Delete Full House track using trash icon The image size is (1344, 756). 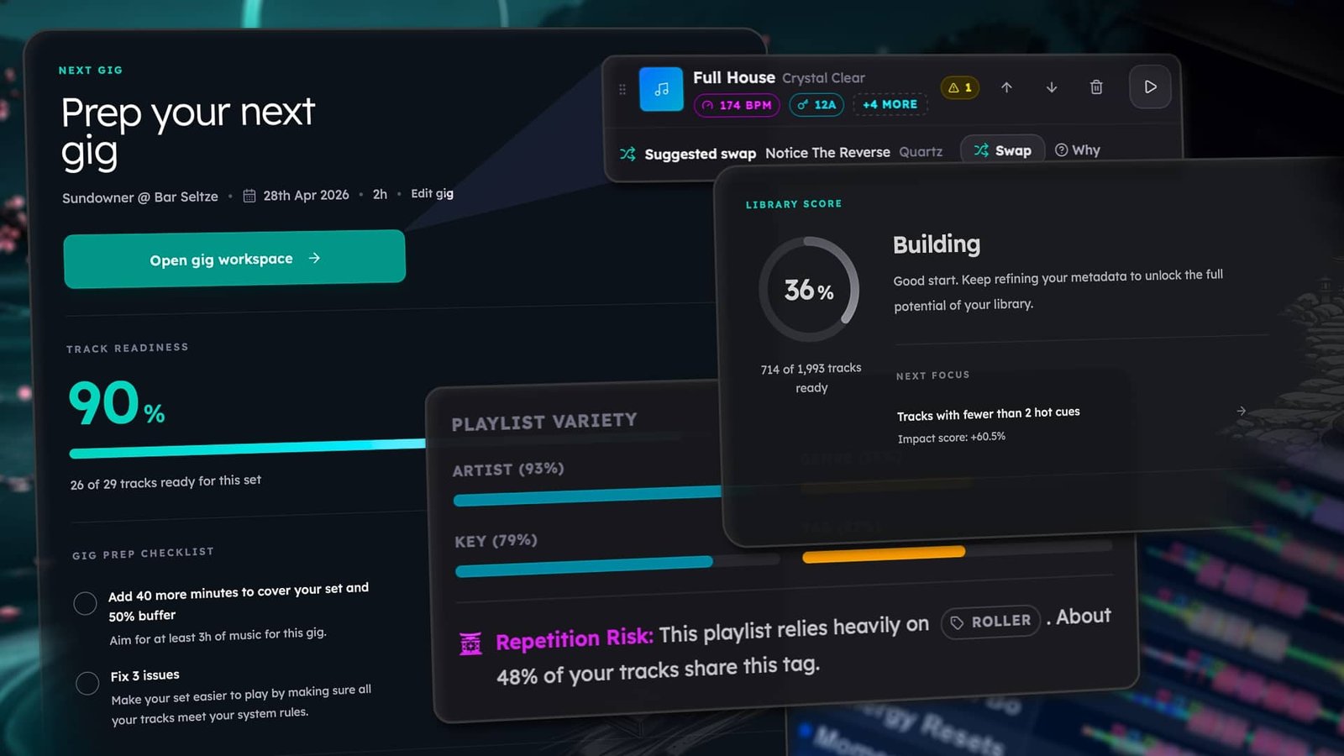(1096, 87)
